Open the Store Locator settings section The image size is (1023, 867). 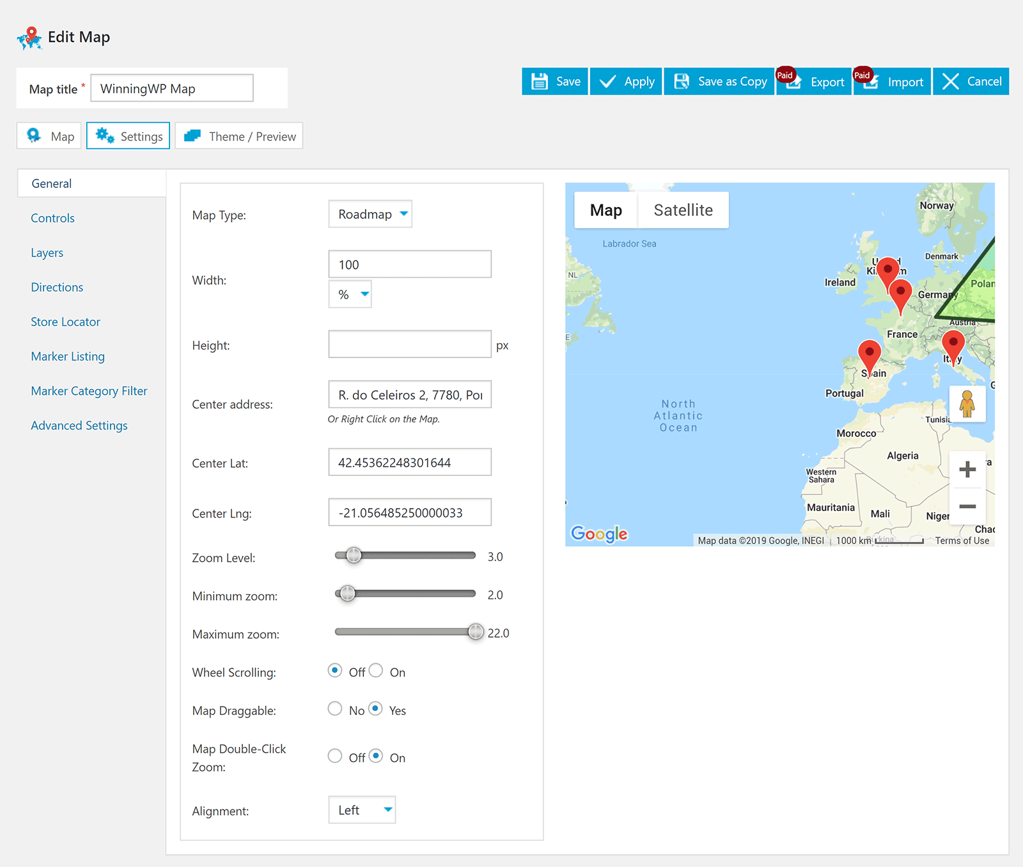(x=65, y=321)
